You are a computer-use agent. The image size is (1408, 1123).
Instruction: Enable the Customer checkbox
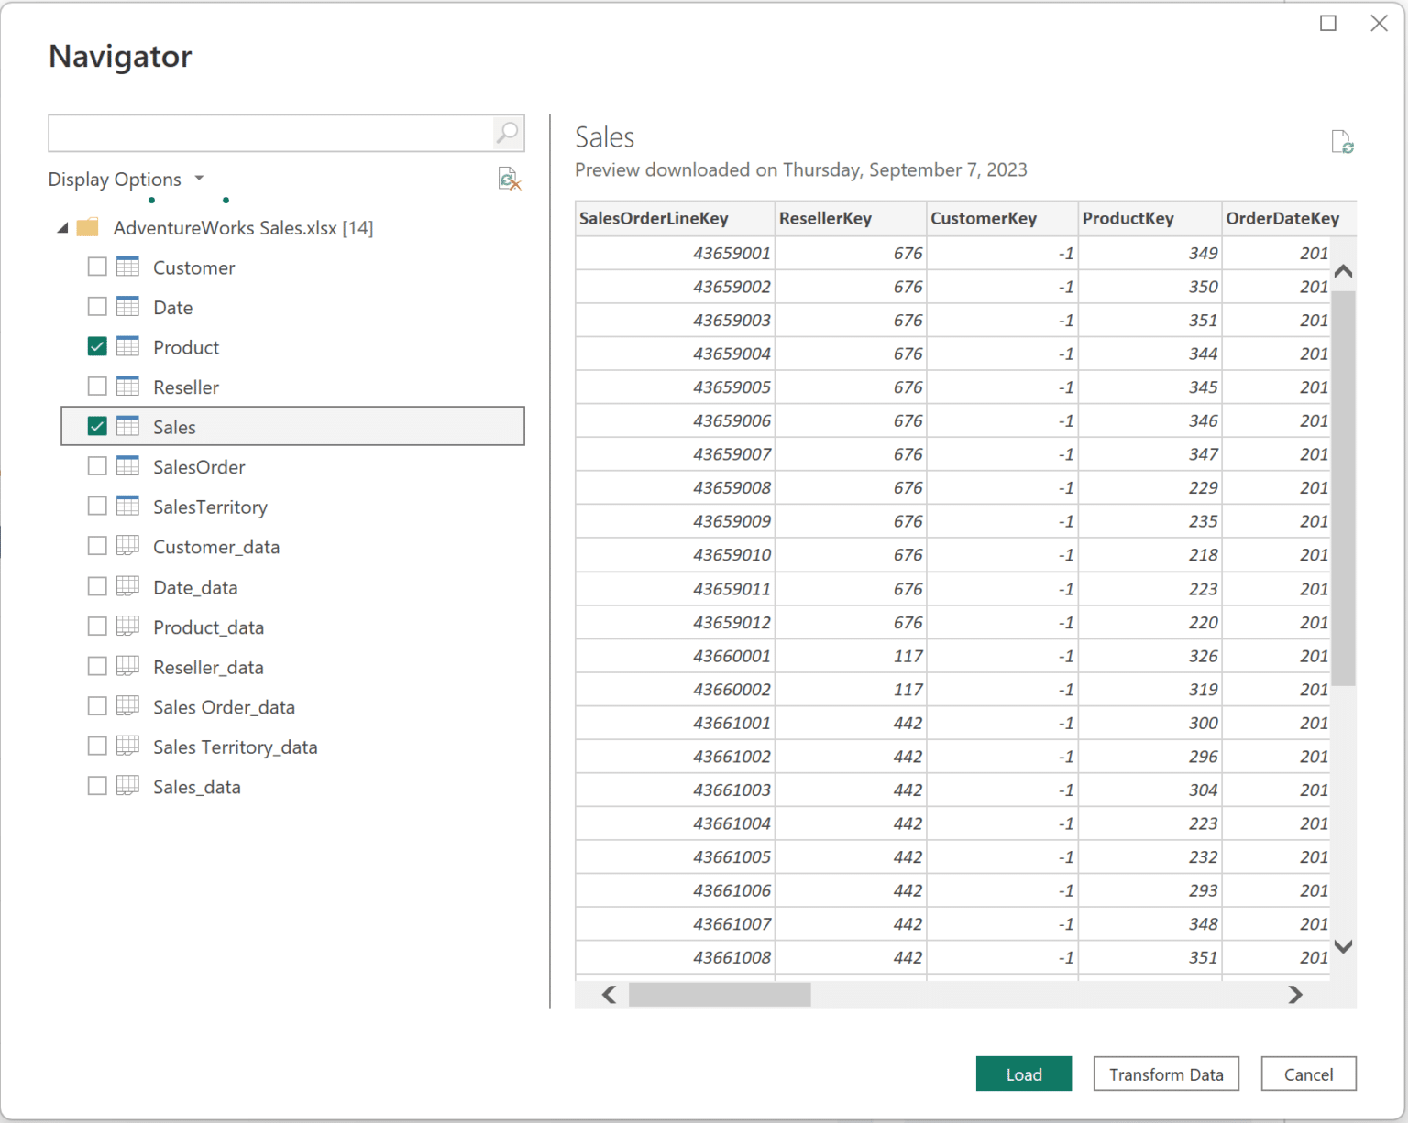(x=97, y=267)
